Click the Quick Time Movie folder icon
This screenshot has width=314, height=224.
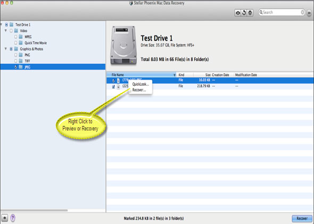click(x=21, y=43)
